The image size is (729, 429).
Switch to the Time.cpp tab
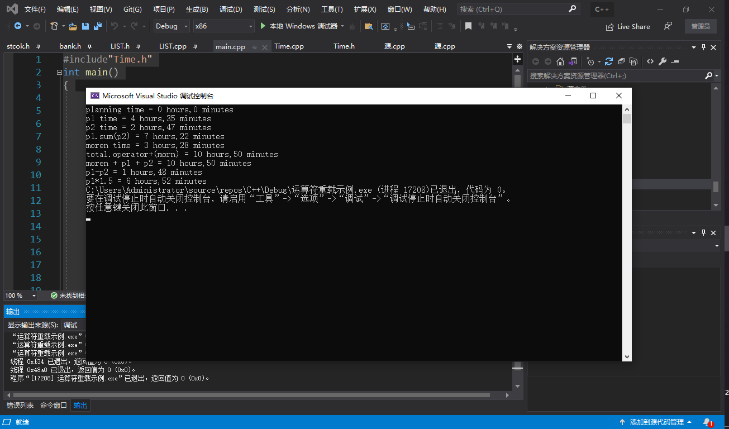[289, 46]
